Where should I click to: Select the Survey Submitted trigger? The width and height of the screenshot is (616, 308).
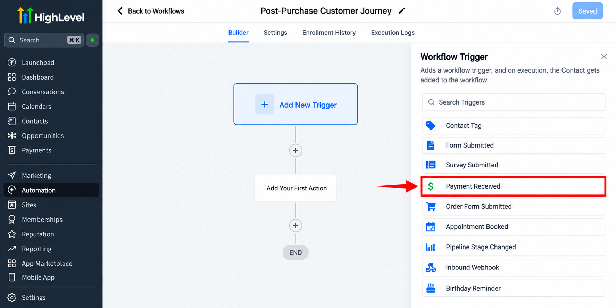pos(513,165)
